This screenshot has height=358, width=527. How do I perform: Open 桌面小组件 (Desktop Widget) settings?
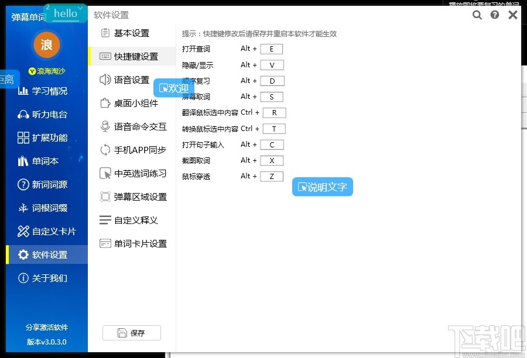[132, 103]
